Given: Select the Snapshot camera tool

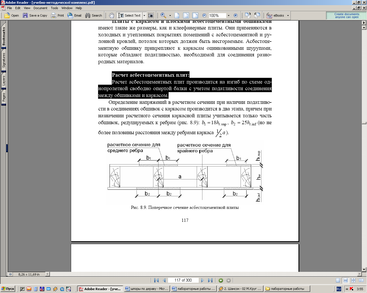Looking at the screenshot, I should [151, 15].
